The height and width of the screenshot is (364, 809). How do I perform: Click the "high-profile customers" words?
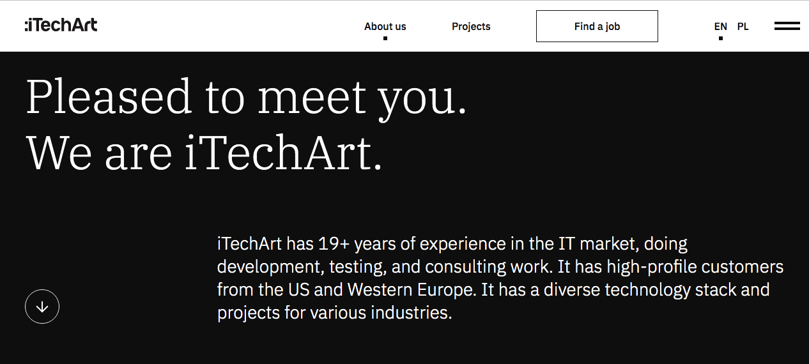pos(695,267)
